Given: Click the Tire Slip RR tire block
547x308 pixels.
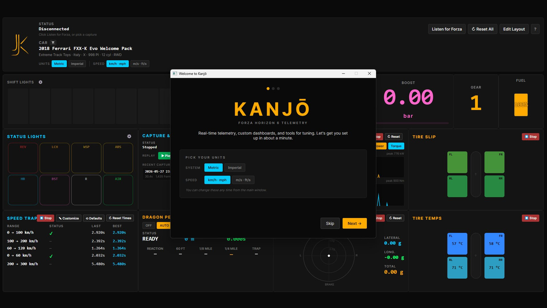Looking at the screenshot, I should pyautogui.click(x=494, y=186).
